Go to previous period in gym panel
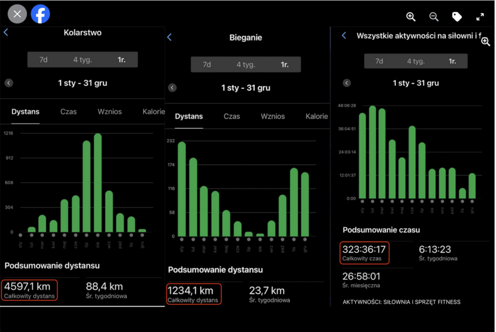 click(x=347, y=83)
